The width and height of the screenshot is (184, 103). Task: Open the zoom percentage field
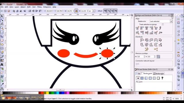pyautogui.click(x=177, y=99)
